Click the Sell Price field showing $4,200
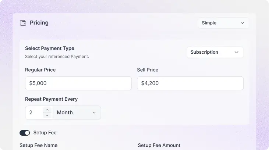Image resolution: width=269 pixels, height=150 pixels. click(x=190, y=83)
